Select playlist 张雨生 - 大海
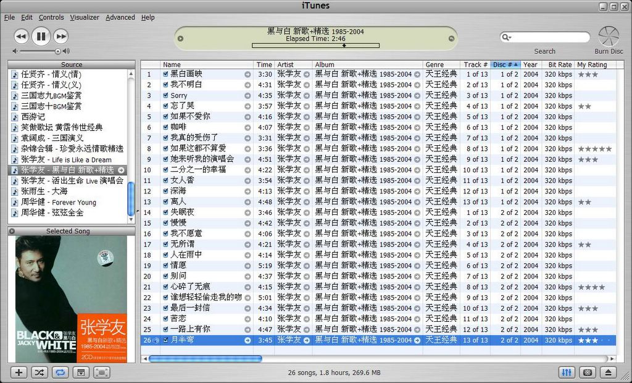The width and height of the screenshot is (632, 383). (x=68, y=192)
